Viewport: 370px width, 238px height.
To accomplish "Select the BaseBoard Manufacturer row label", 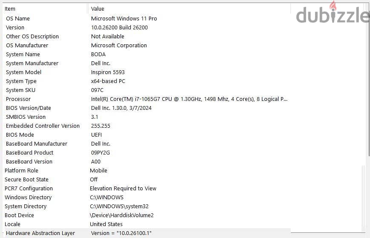I will point(37,144).
